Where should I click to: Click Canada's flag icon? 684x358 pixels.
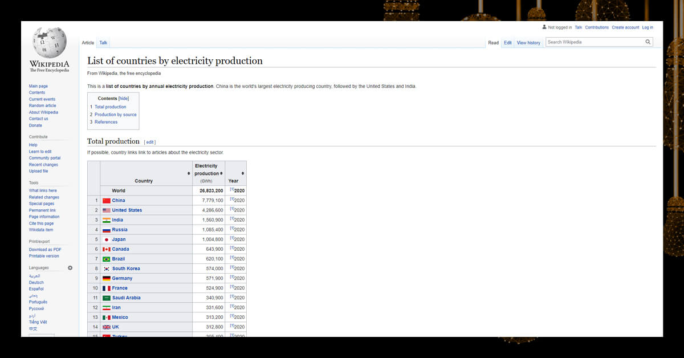107,249
